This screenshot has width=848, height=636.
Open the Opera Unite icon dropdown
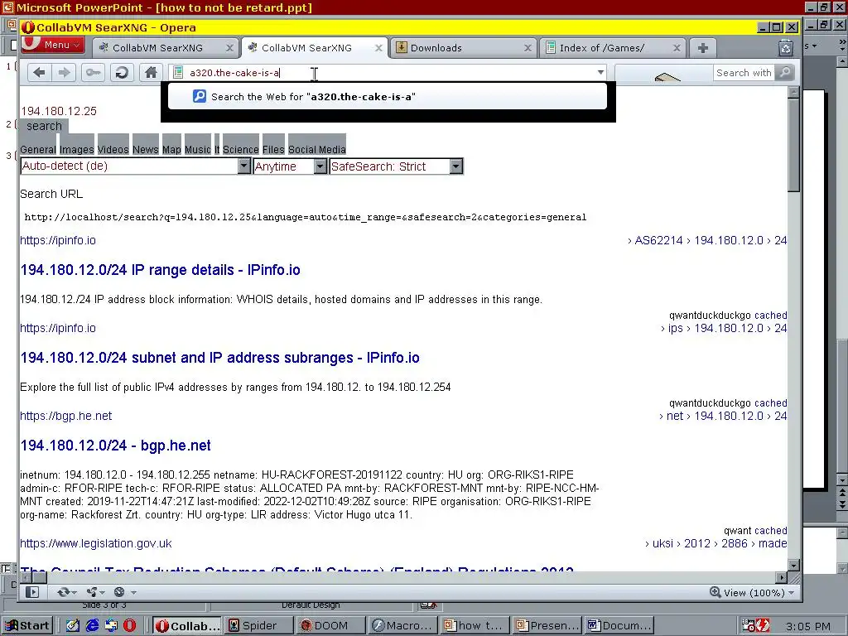(95, 592)
